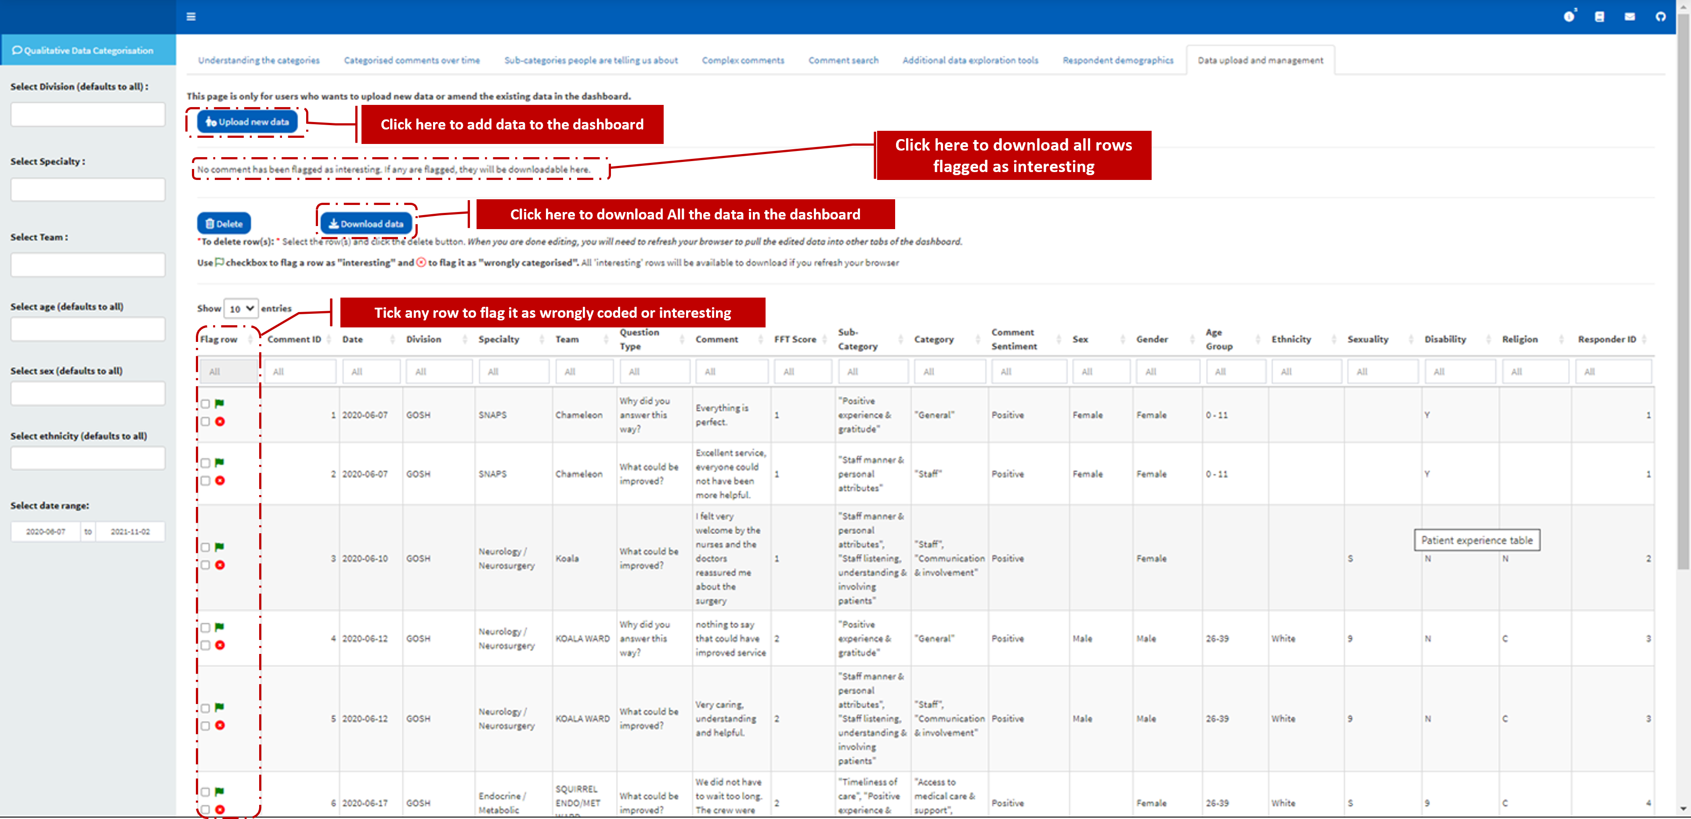The height and width of the screenshot is (819, 1691).
Task: Sort by Gender column sort arrows
Action: tap(1193, 340)
